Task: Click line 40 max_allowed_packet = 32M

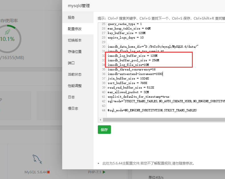Action: pyautogui.click(x=128, y=92)
